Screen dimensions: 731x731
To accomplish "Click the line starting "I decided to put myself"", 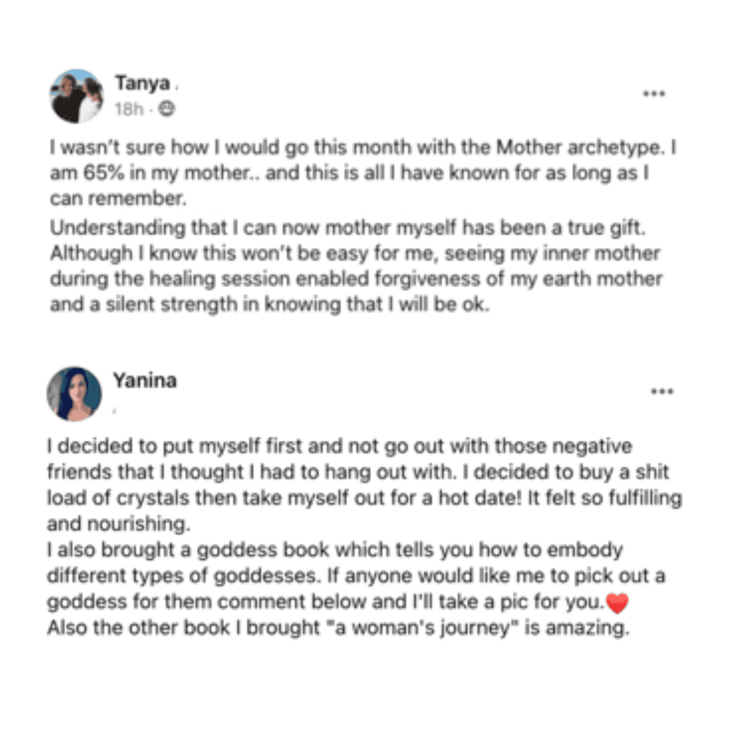I will [339, 446].
